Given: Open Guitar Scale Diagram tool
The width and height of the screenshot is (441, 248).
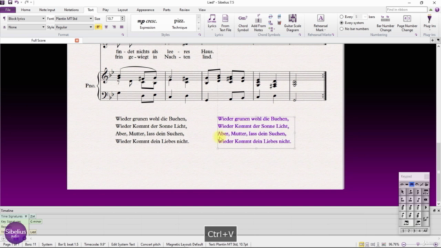Looking at the screenshot, I should click(292, 23).
